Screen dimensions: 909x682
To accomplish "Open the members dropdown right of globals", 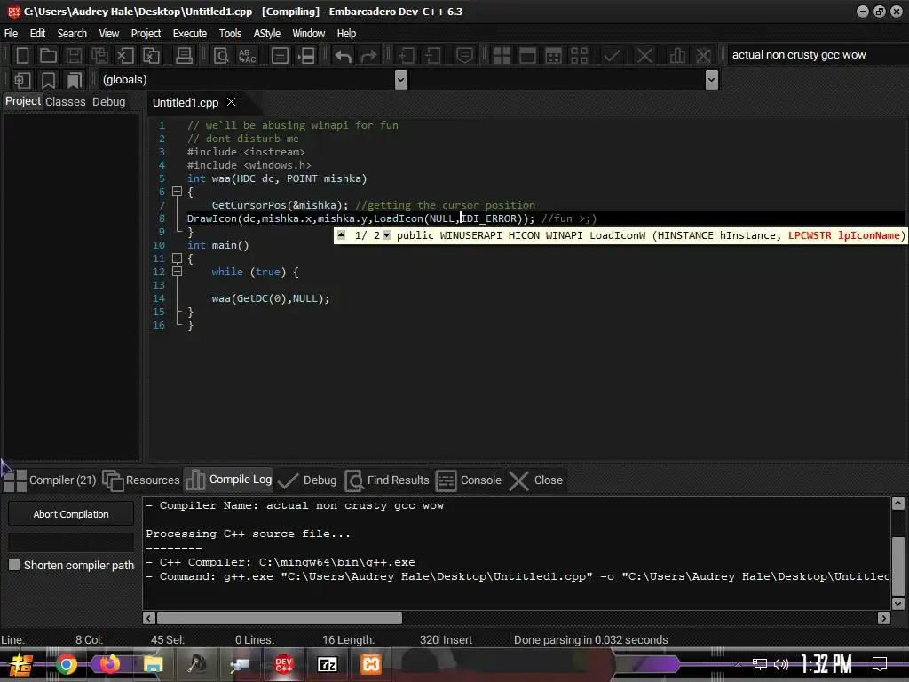I will point(712,79).
